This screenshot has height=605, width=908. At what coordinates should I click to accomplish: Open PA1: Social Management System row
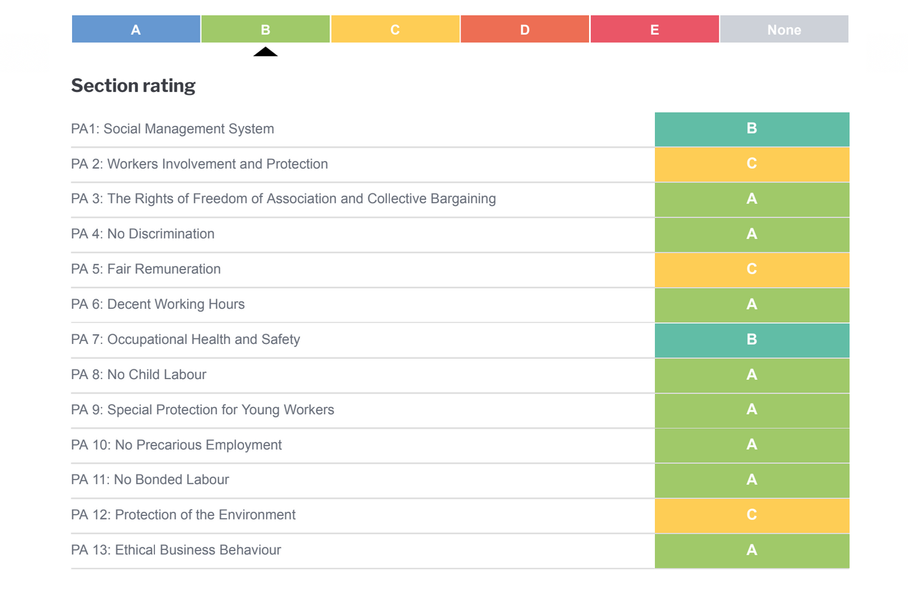tap(173, 129)
